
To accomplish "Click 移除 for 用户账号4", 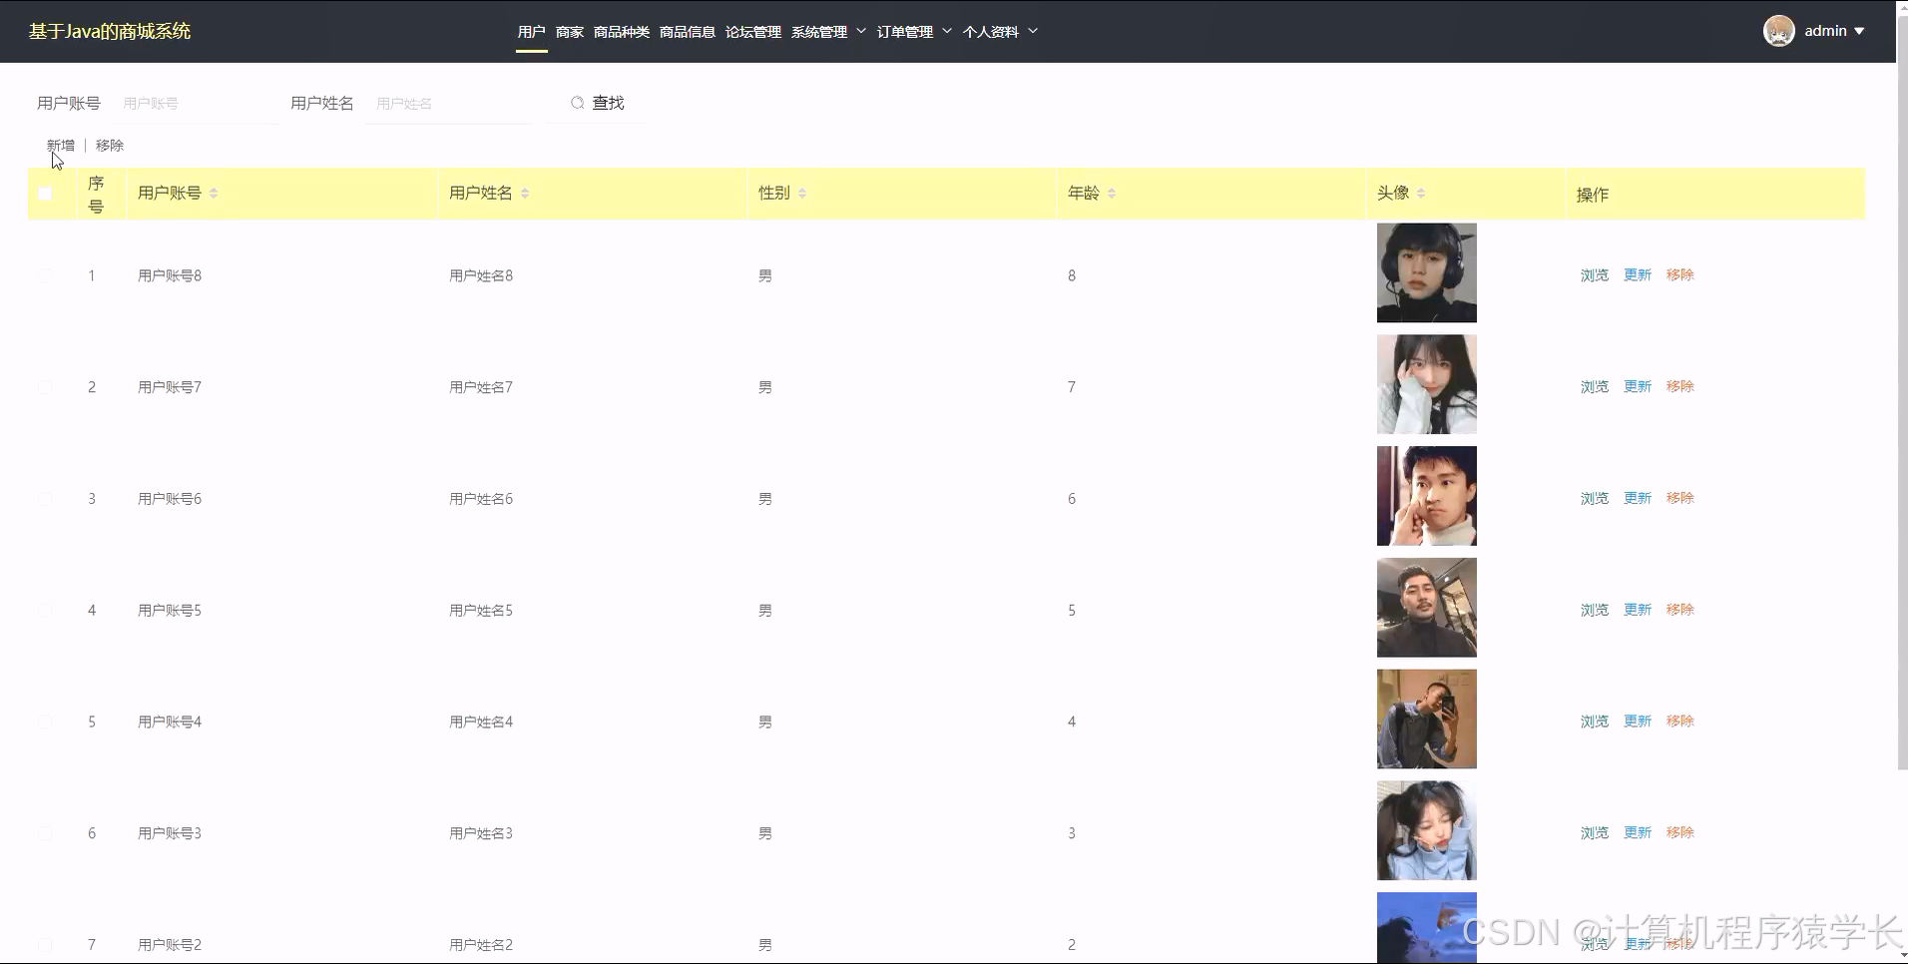I will coord(1680,722).
